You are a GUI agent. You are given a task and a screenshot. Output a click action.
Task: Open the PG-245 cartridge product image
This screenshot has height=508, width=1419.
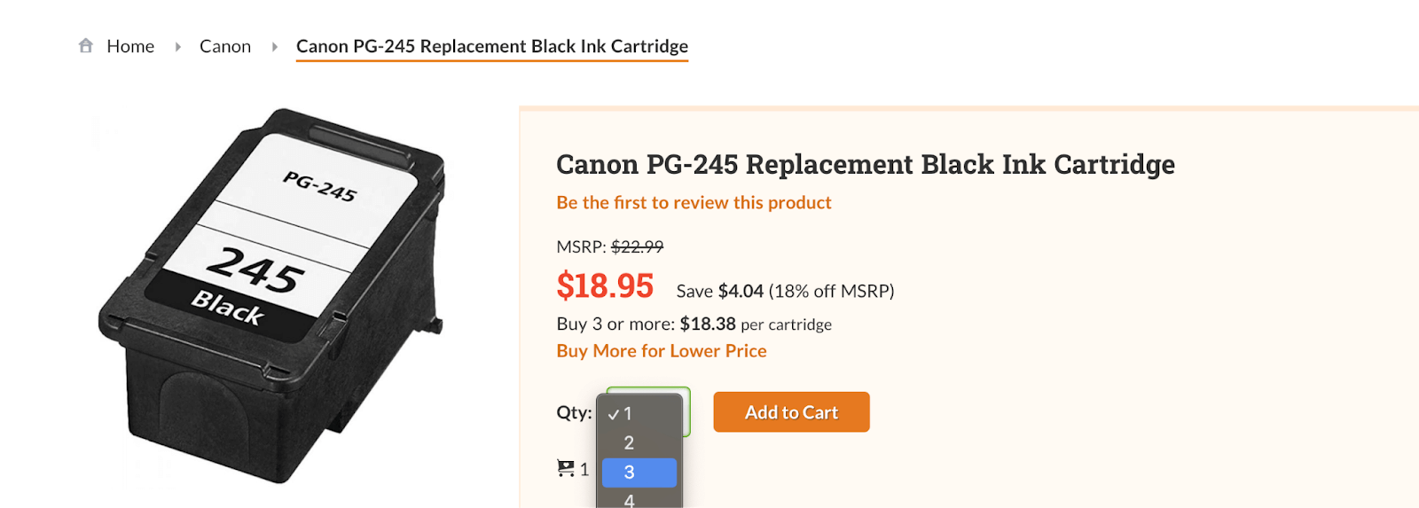point(271,295)
